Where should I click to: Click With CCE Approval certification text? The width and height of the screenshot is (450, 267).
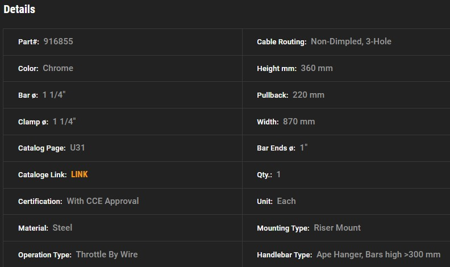coord(103,201)
